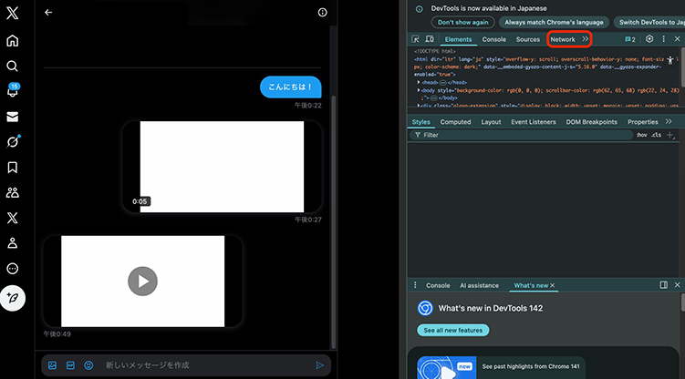
Task: Click the compose post feather button
Action: click(x=13, y=298)
